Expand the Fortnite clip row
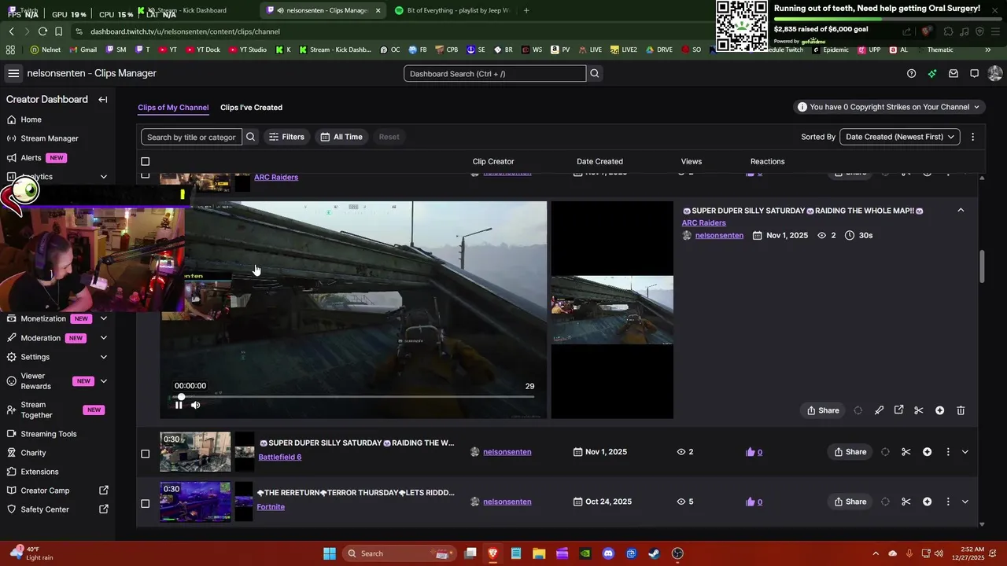 [x=965, y=502]
